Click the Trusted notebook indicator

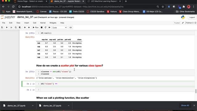pyautogui.click(x=177, y=23)
